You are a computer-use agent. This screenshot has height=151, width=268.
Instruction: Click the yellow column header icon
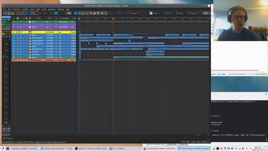pos(27,18)
